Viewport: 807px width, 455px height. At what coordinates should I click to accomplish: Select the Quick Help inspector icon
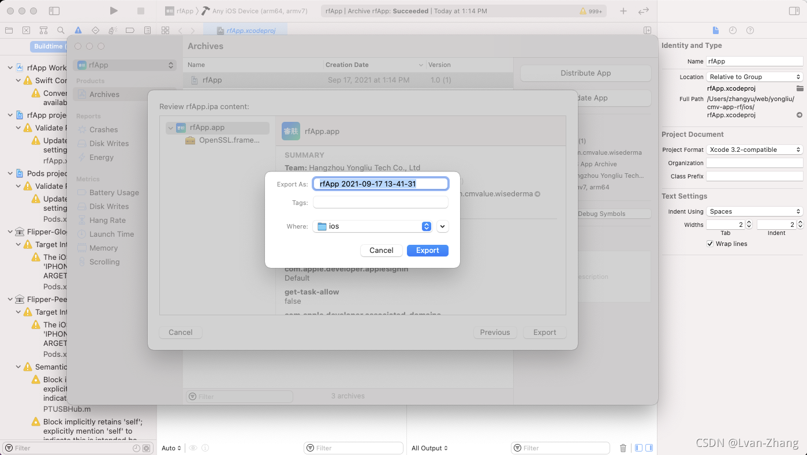pyautogui.click(x=750, y=30)
